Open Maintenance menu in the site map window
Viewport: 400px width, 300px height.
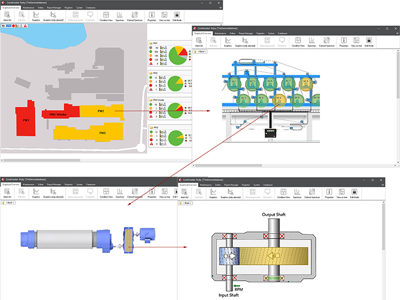[x=29, y=7]
